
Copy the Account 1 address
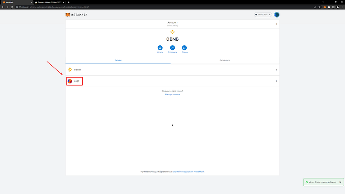click(172, 25)
